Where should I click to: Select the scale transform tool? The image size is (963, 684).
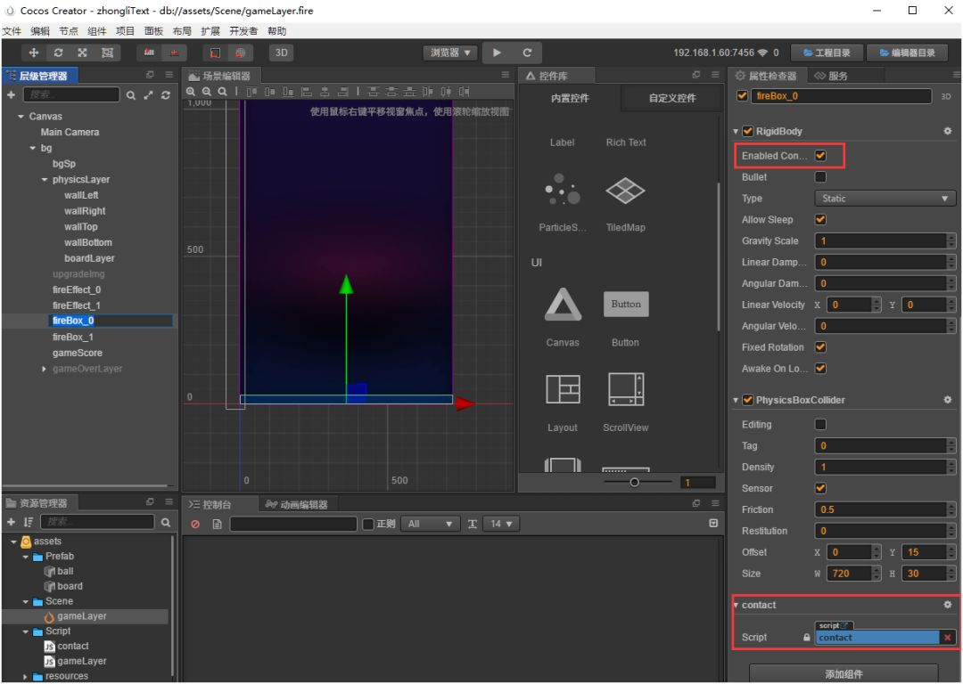[x=82, y=53]
